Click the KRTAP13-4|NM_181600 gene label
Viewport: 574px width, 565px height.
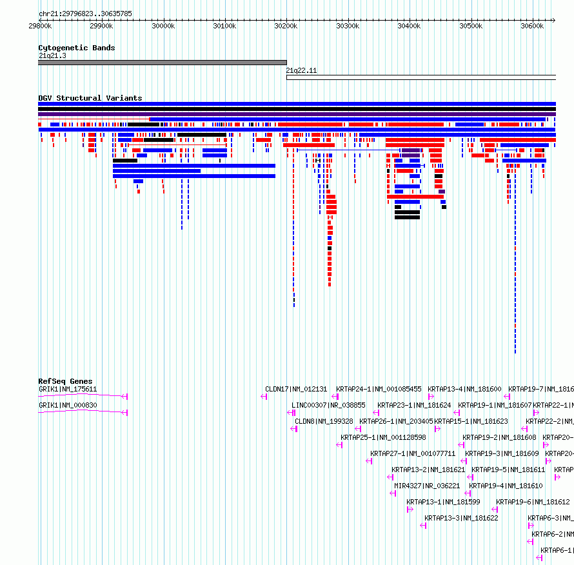pos(464,389)
